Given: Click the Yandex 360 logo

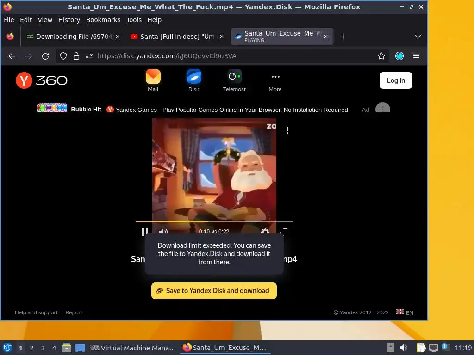Looking at the screenshot, I should coord(41,80).
